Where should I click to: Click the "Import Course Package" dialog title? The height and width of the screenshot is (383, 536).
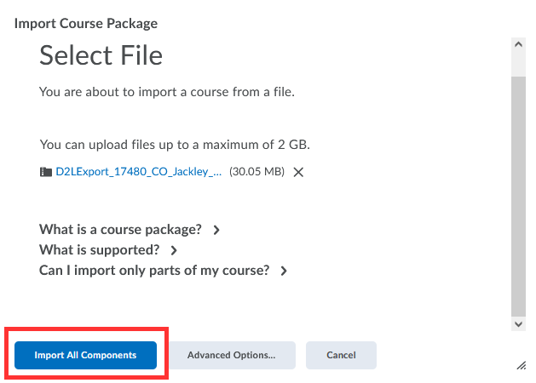point(86,23)
